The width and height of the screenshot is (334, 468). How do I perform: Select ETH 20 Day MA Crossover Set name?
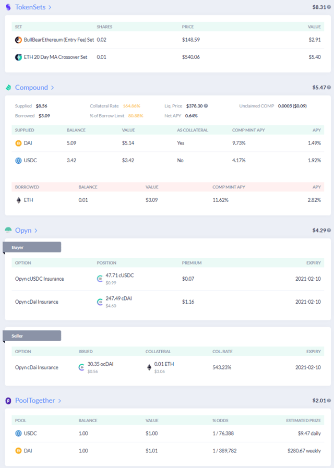55,57
